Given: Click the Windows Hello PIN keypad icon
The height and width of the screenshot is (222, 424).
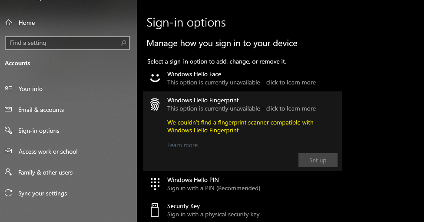Looking at the screenshot, I should [x=155, y=184].
